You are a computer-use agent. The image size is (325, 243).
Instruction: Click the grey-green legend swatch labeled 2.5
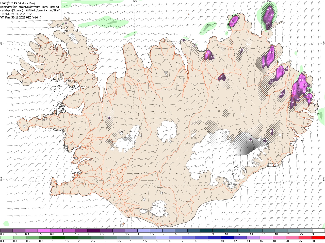pyautogui.click(x=97, y=238)
